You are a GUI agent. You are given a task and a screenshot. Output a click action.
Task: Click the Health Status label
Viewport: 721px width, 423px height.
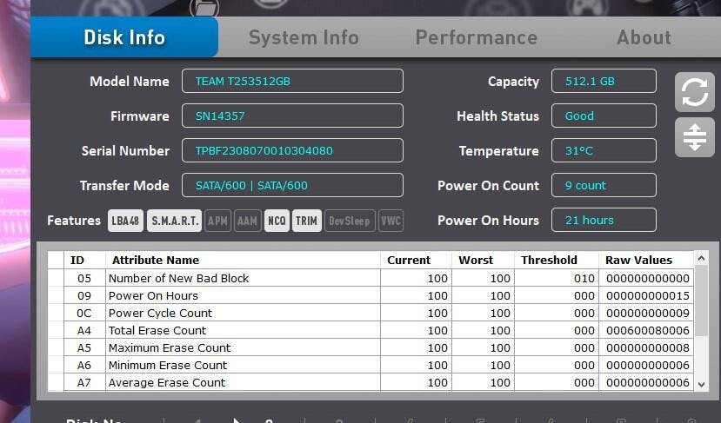[497, 116]
